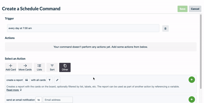Select the Other action category

pos(65,67)
